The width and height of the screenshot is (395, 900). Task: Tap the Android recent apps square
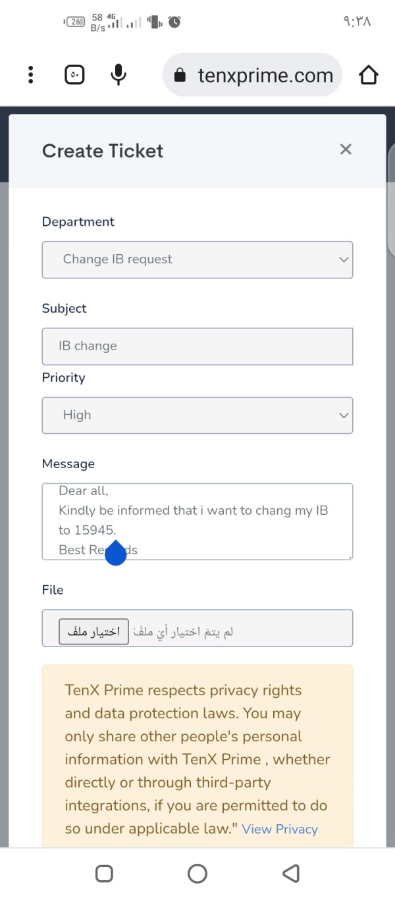tap(104, 874)
